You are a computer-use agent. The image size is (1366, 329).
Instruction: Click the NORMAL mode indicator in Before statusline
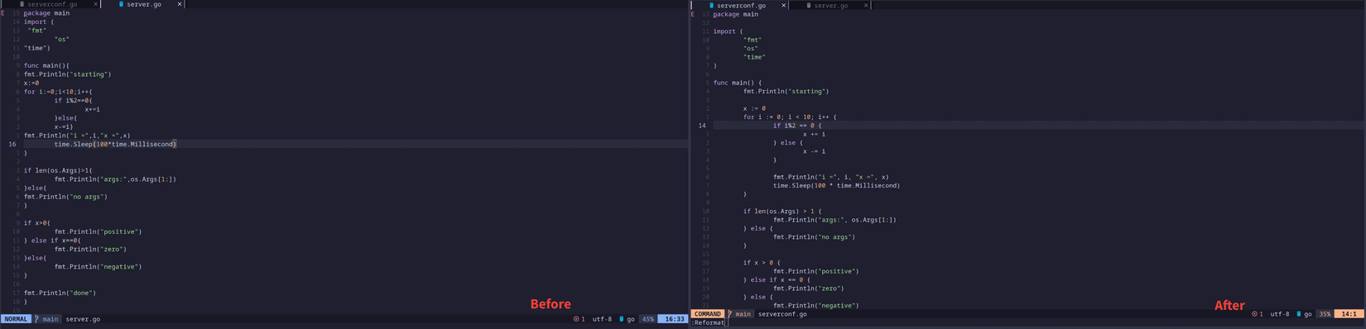16,318
